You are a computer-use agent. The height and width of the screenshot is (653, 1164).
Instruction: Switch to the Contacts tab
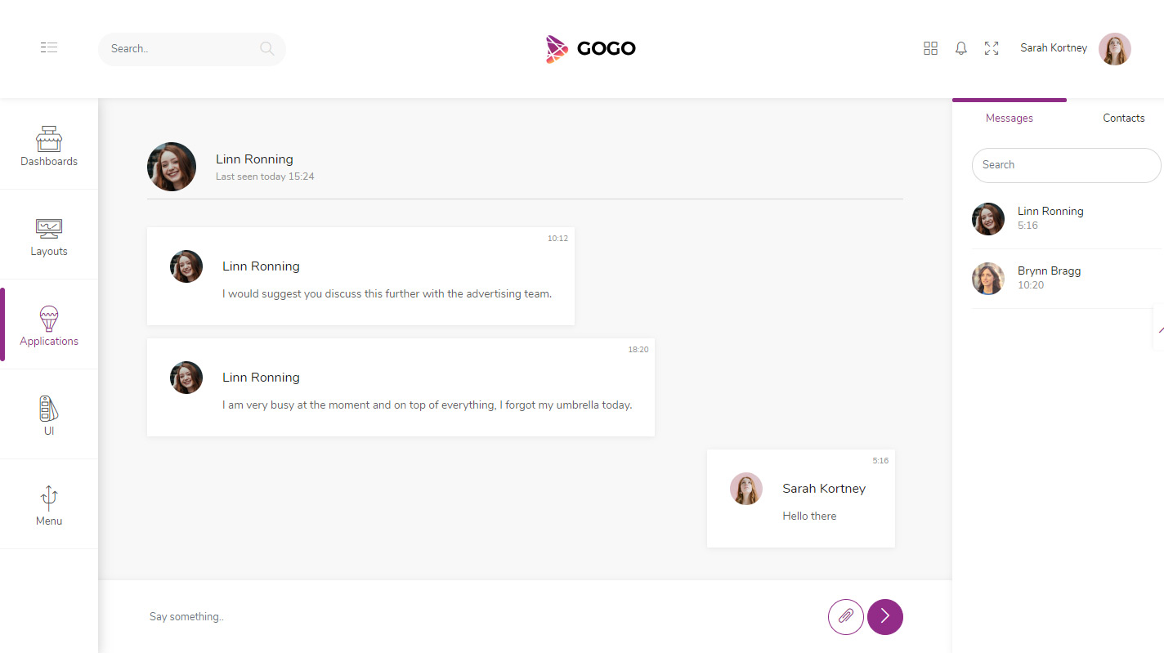tap(1123, 118)
